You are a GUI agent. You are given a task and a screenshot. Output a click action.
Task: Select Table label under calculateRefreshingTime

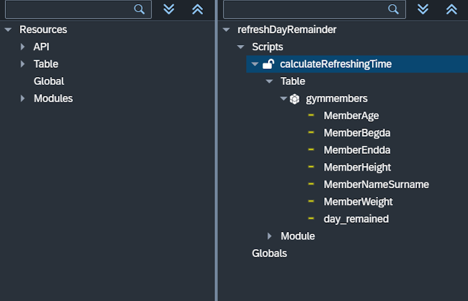tap(293, 81)
